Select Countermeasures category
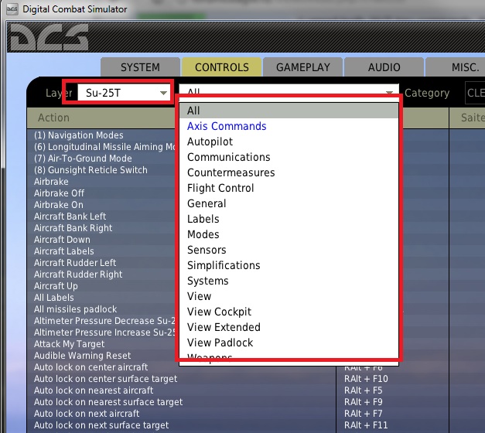 click(289, 172)
